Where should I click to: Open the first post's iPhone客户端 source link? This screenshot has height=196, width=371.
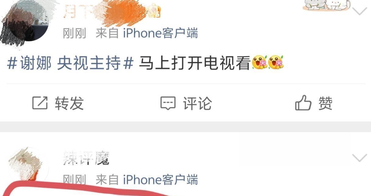(160, 33)
